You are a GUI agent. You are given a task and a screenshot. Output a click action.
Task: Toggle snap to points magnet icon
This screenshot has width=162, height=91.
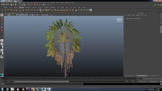33,5
